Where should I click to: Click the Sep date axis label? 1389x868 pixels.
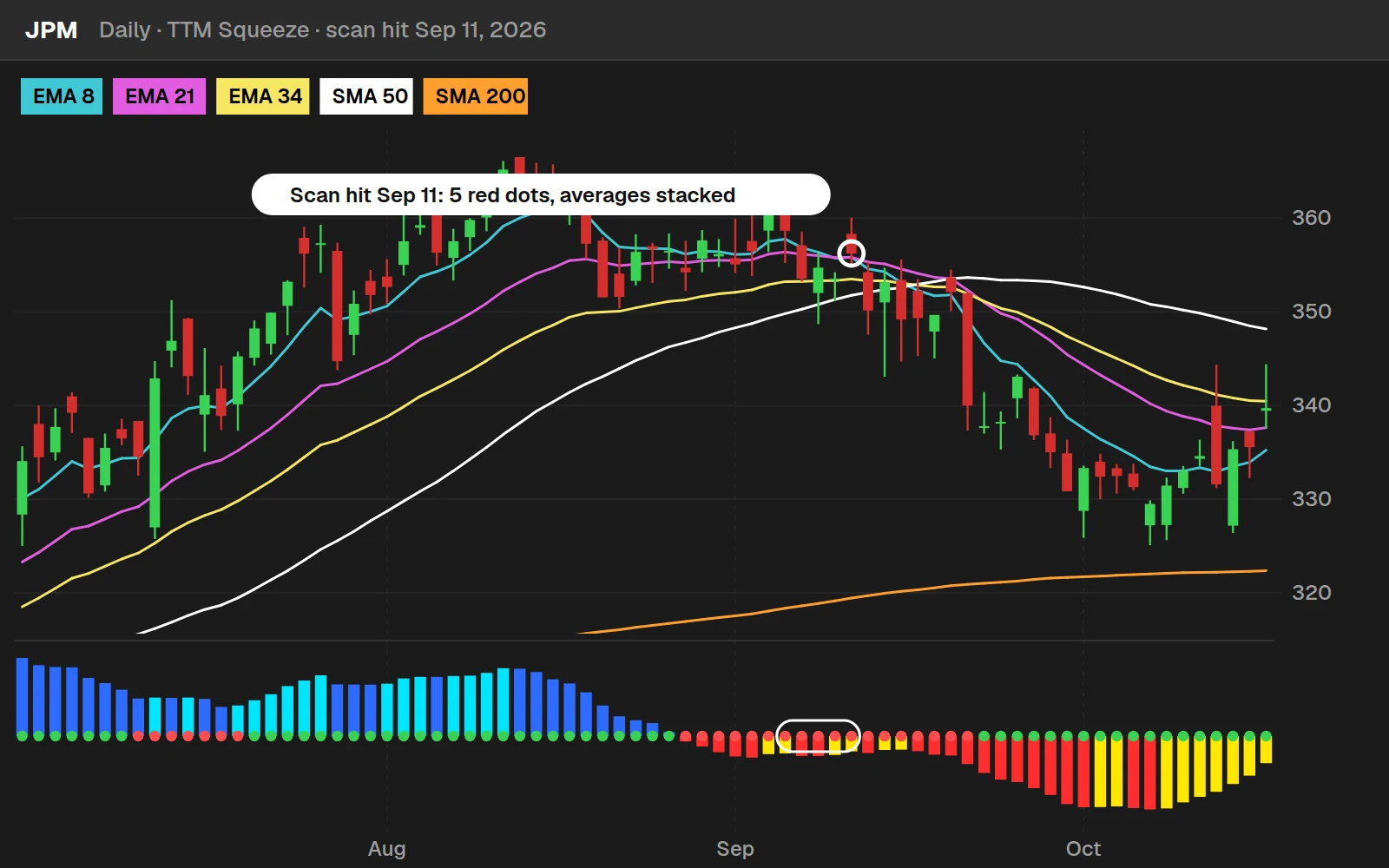click(x=734, y=849)
